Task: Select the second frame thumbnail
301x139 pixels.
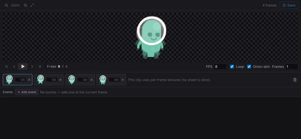Action: click(40, 79)
